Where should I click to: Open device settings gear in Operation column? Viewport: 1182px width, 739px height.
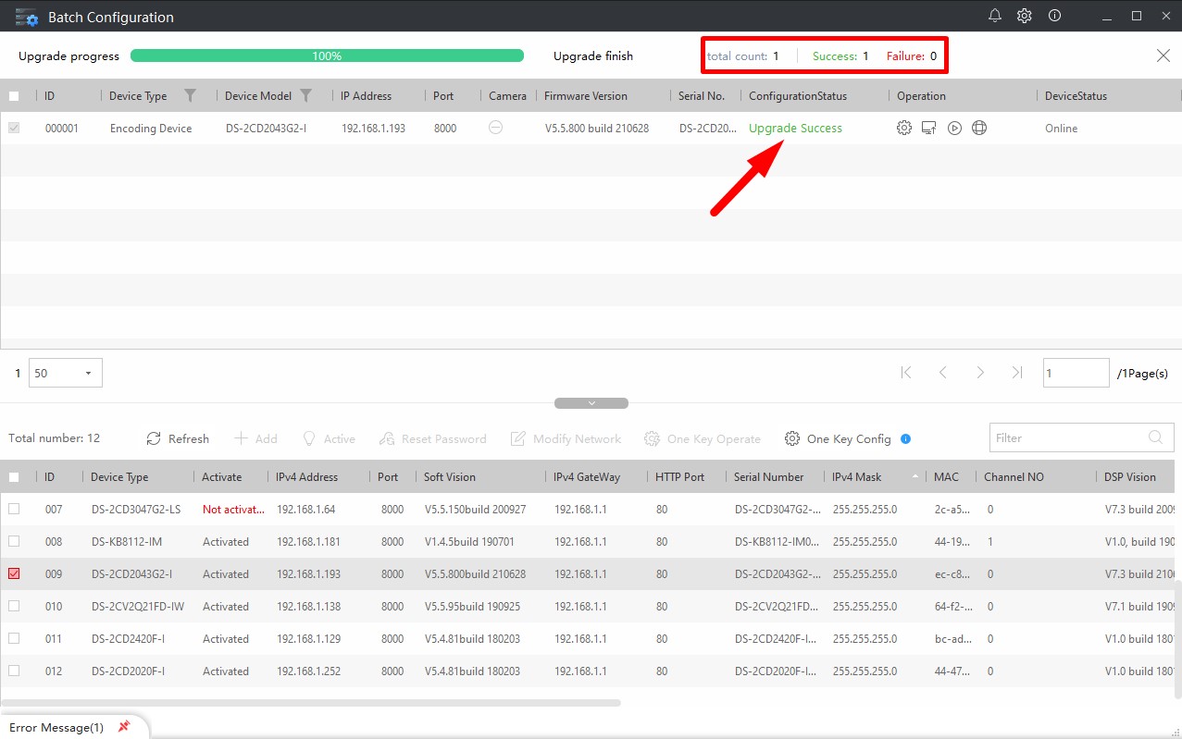pos(904,129)
